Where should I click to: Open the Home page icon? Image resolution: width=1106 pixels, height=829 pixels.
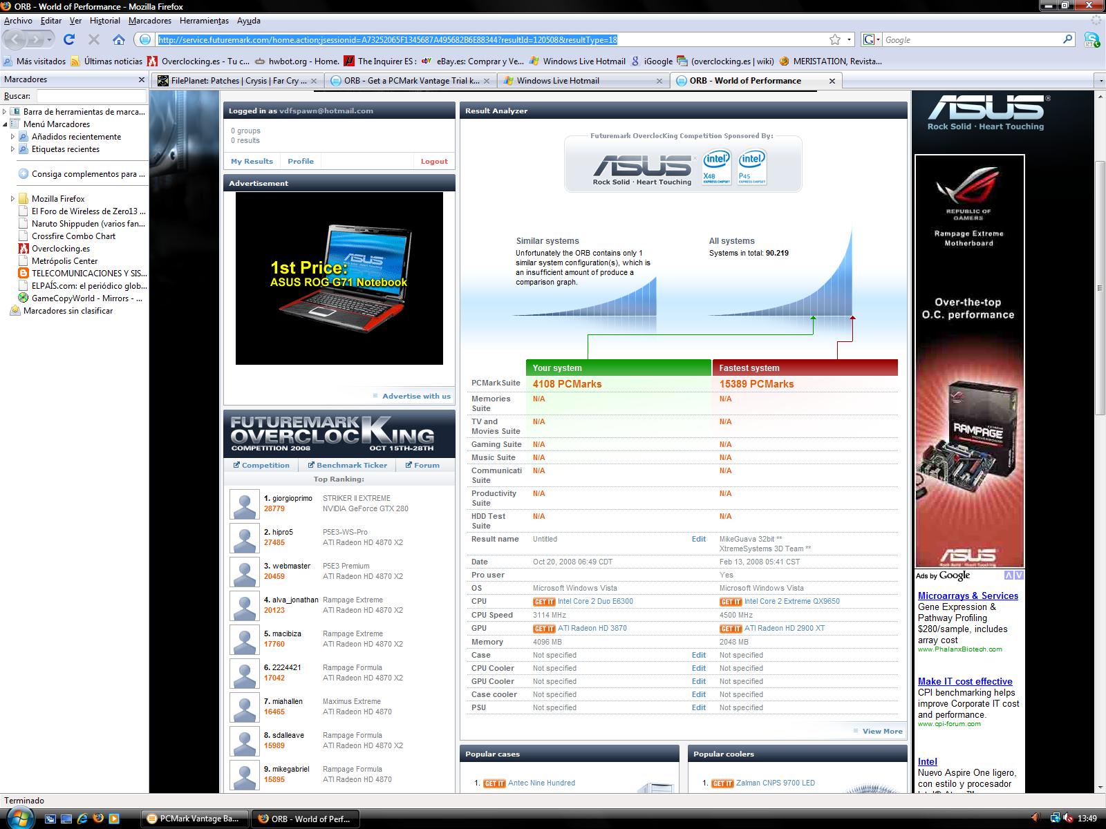pyautogui.click(x=119, y=39)
